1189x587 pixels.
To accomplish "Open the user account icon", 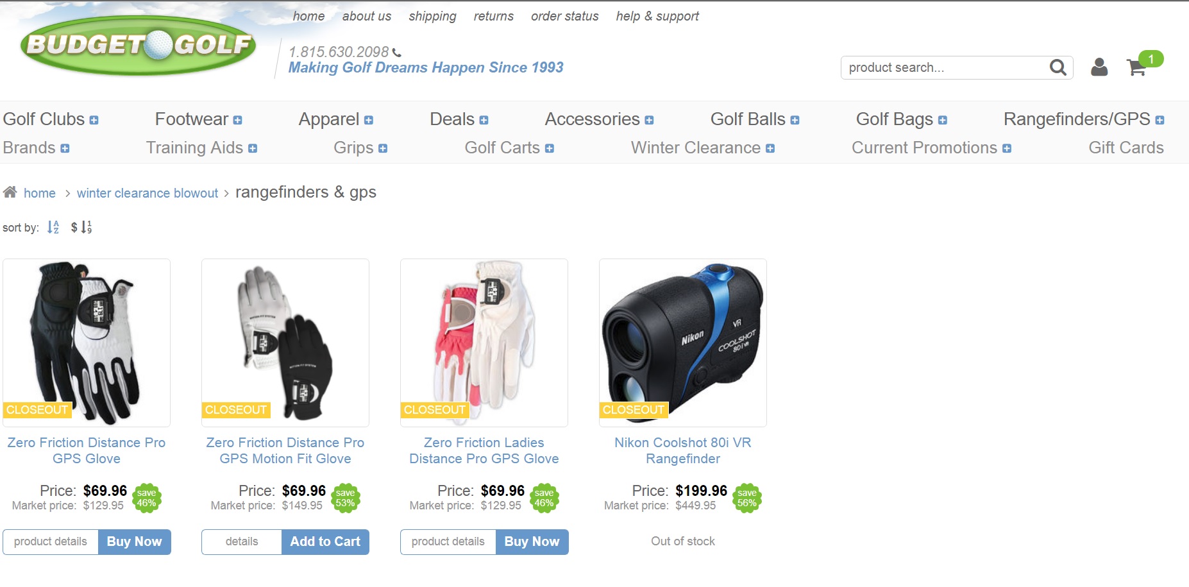I will coord(1099,67).
